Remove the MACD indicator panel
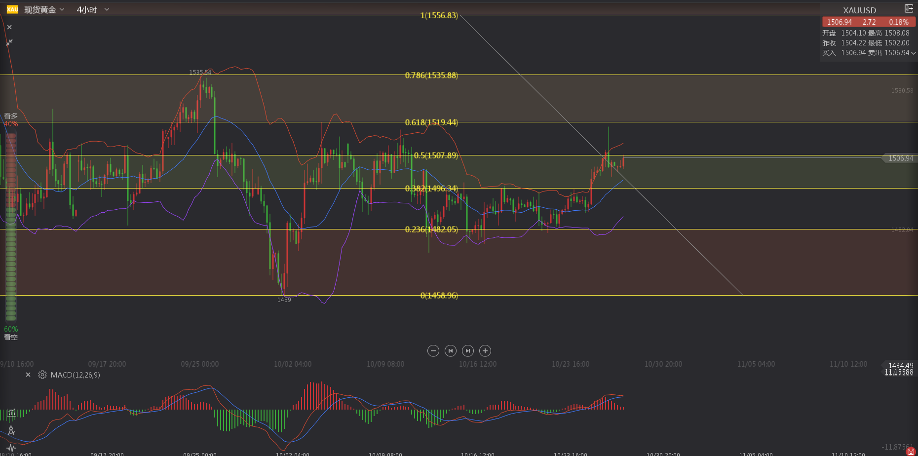This screenshot has height=456, width=918. click(x=28, y=375)
